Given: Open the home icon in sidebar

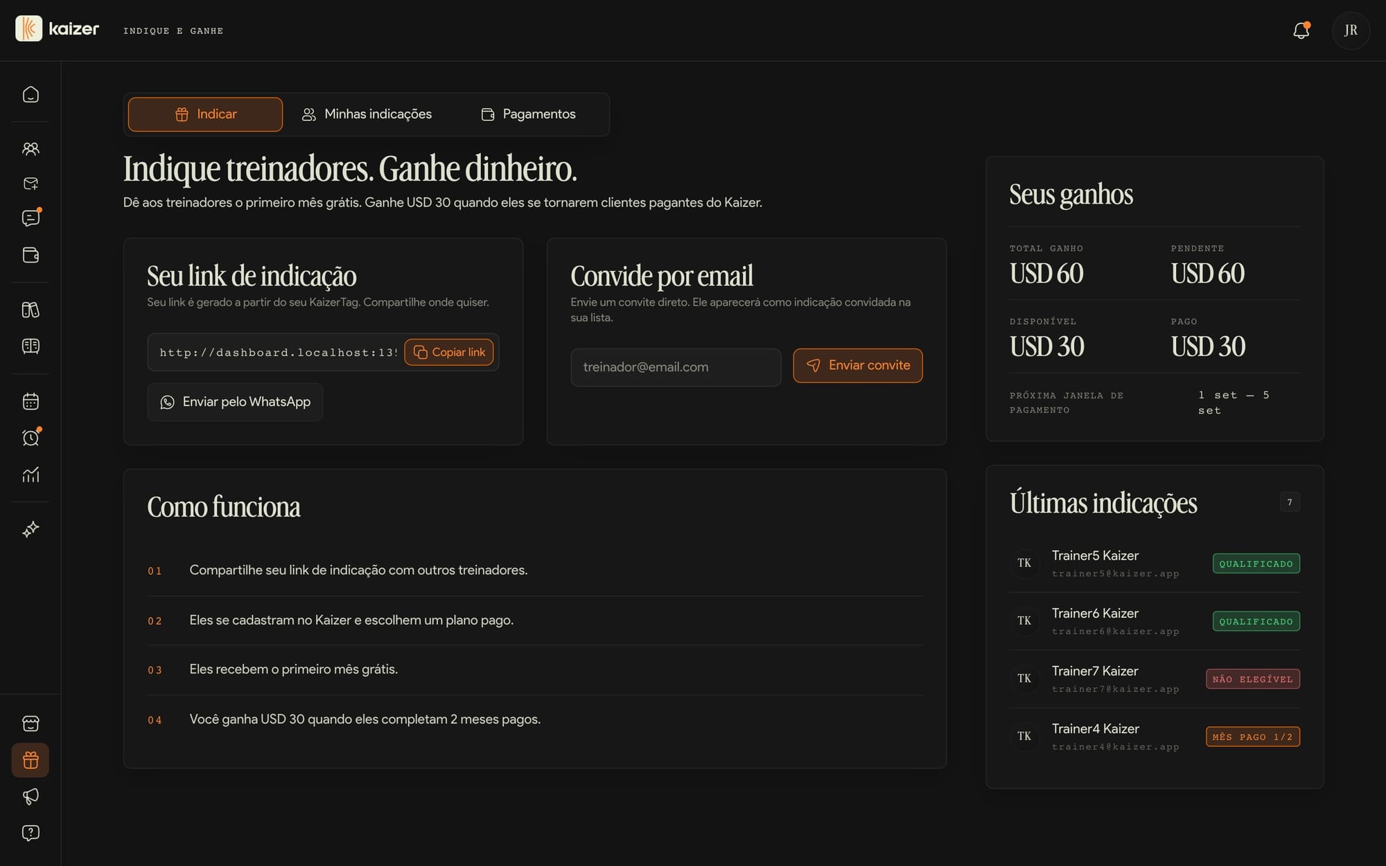Looking at the screenshot, I should point(30,94).
